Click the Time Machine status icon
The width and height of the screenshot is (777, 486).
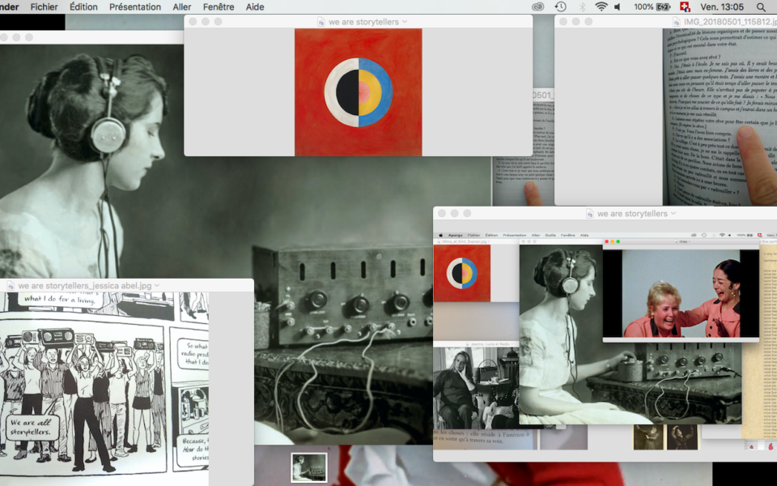click(560, 6)
